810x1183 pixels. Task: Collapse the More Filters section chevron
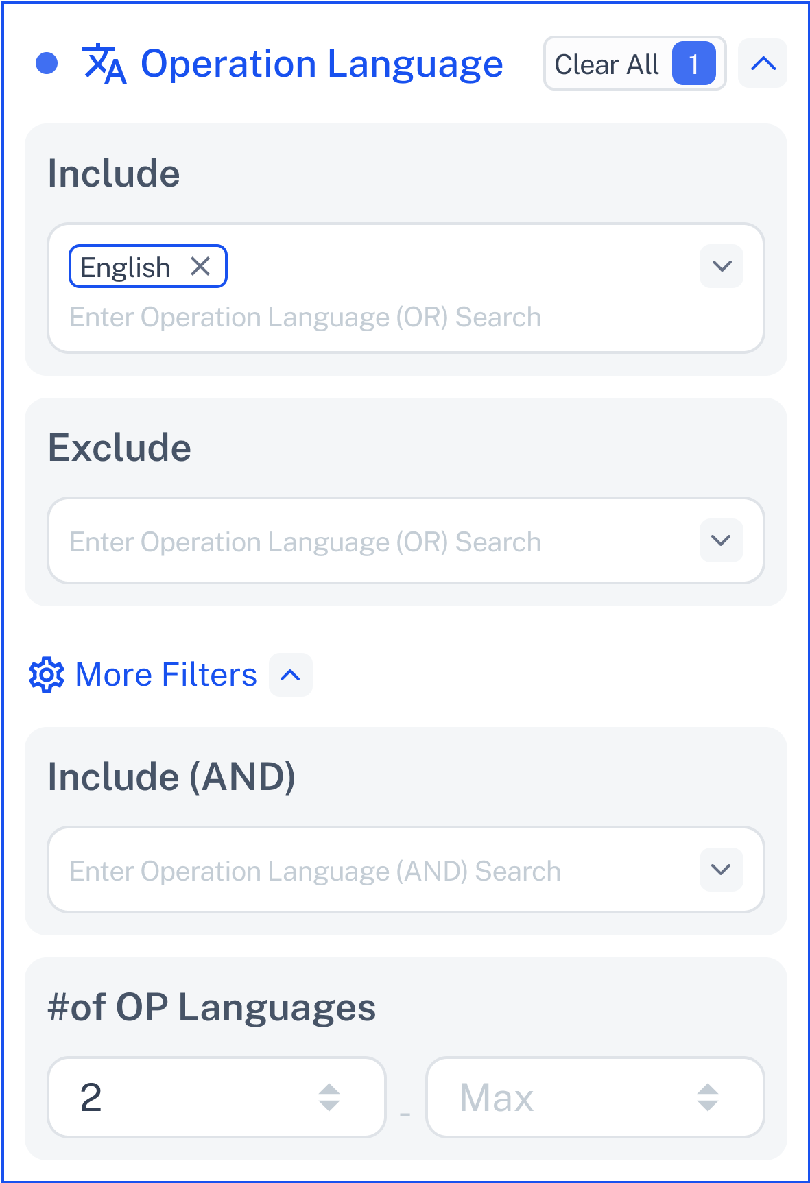pos(291,675)
